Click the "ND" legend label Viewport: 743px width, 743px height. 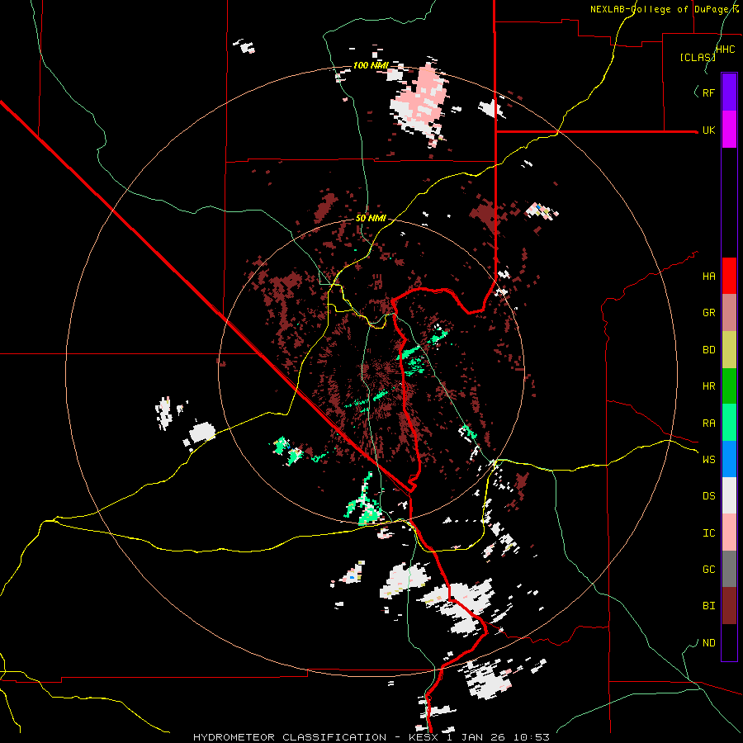click(x=708, y=643)
